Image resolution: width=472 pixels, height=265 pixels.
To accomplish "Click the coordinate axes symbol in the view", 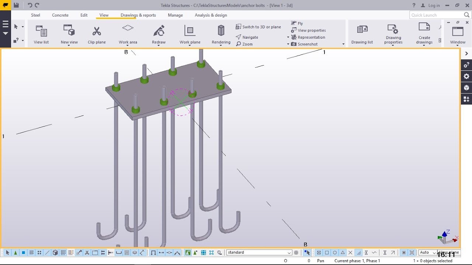I will tap(448, 237).
